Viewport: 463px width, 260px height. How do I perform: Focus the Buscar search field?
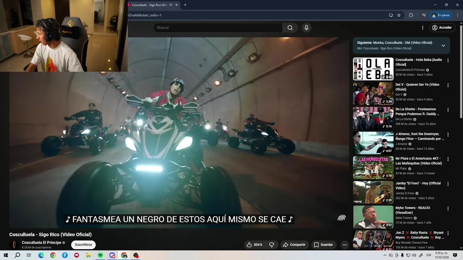218,28
